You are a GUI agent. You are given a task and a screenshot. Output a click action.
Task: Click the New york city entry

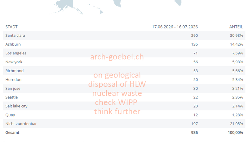14,62
